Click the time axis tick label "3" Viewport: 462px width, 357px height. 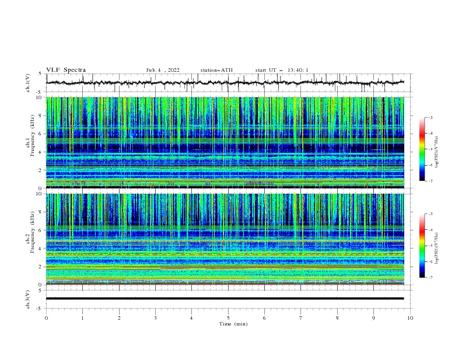(156, 318)
